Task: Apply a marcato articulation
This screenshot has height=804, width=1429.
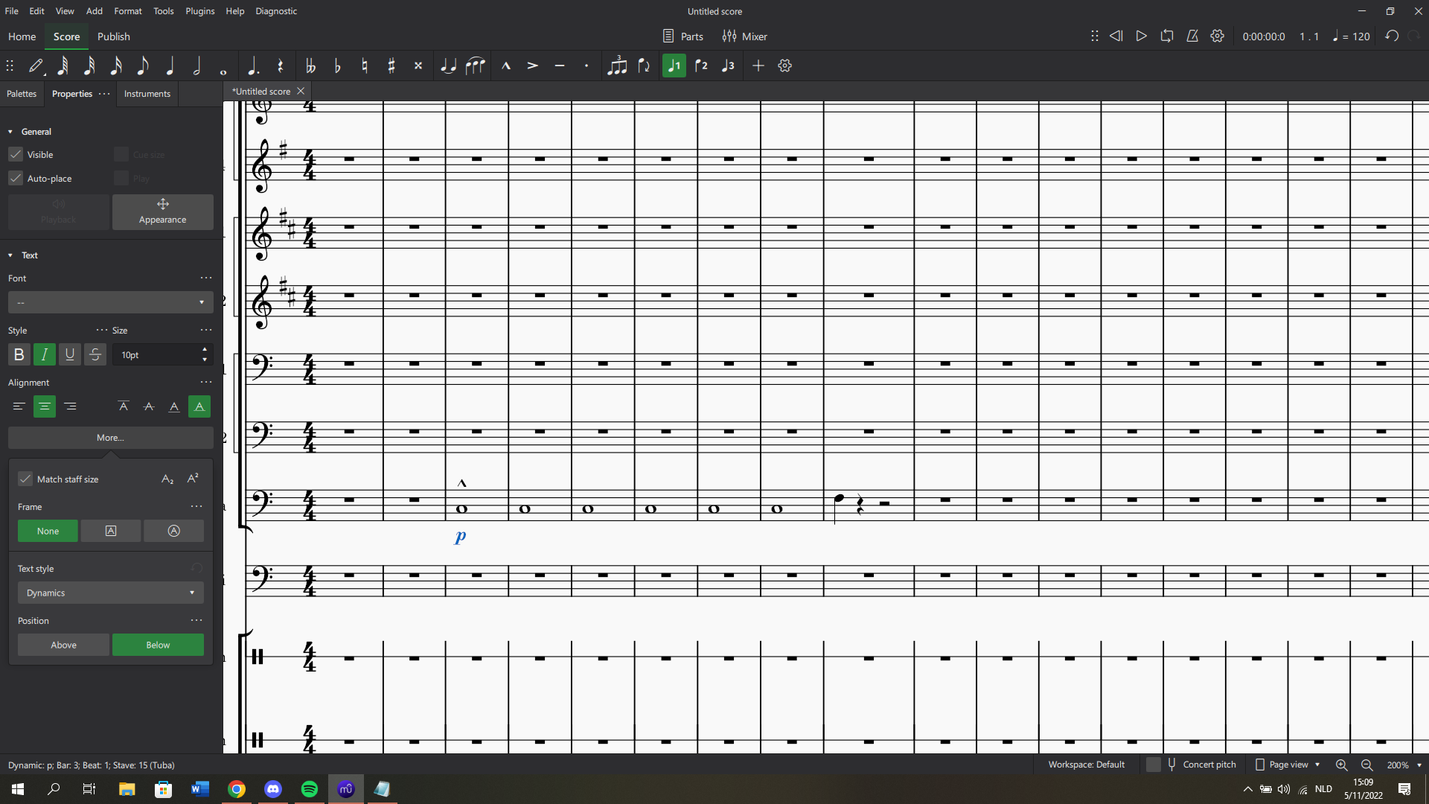Action: click(x=506, y=66)
